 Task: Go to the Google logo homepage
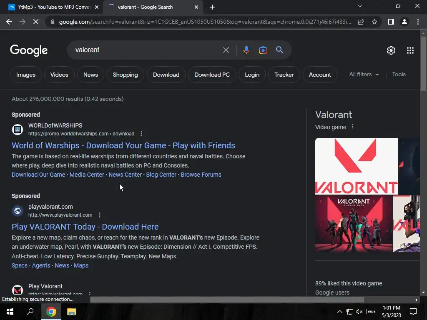pyautogui.click(x=29, y=50)
